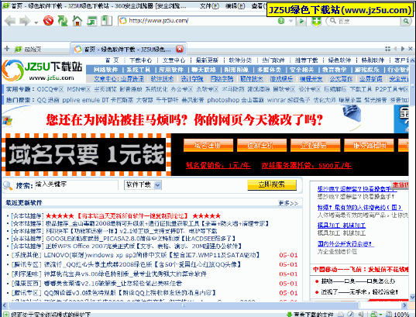Open the emule hot search link
Screen dimensions: 416x317
[x=91, y=100]
